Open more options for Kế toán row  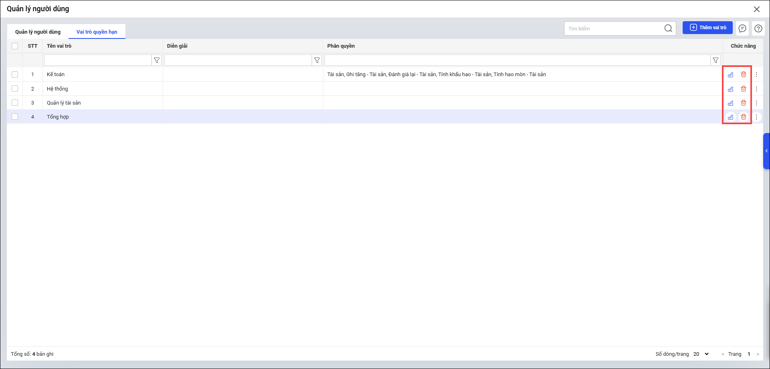click(x=756, y=75)
